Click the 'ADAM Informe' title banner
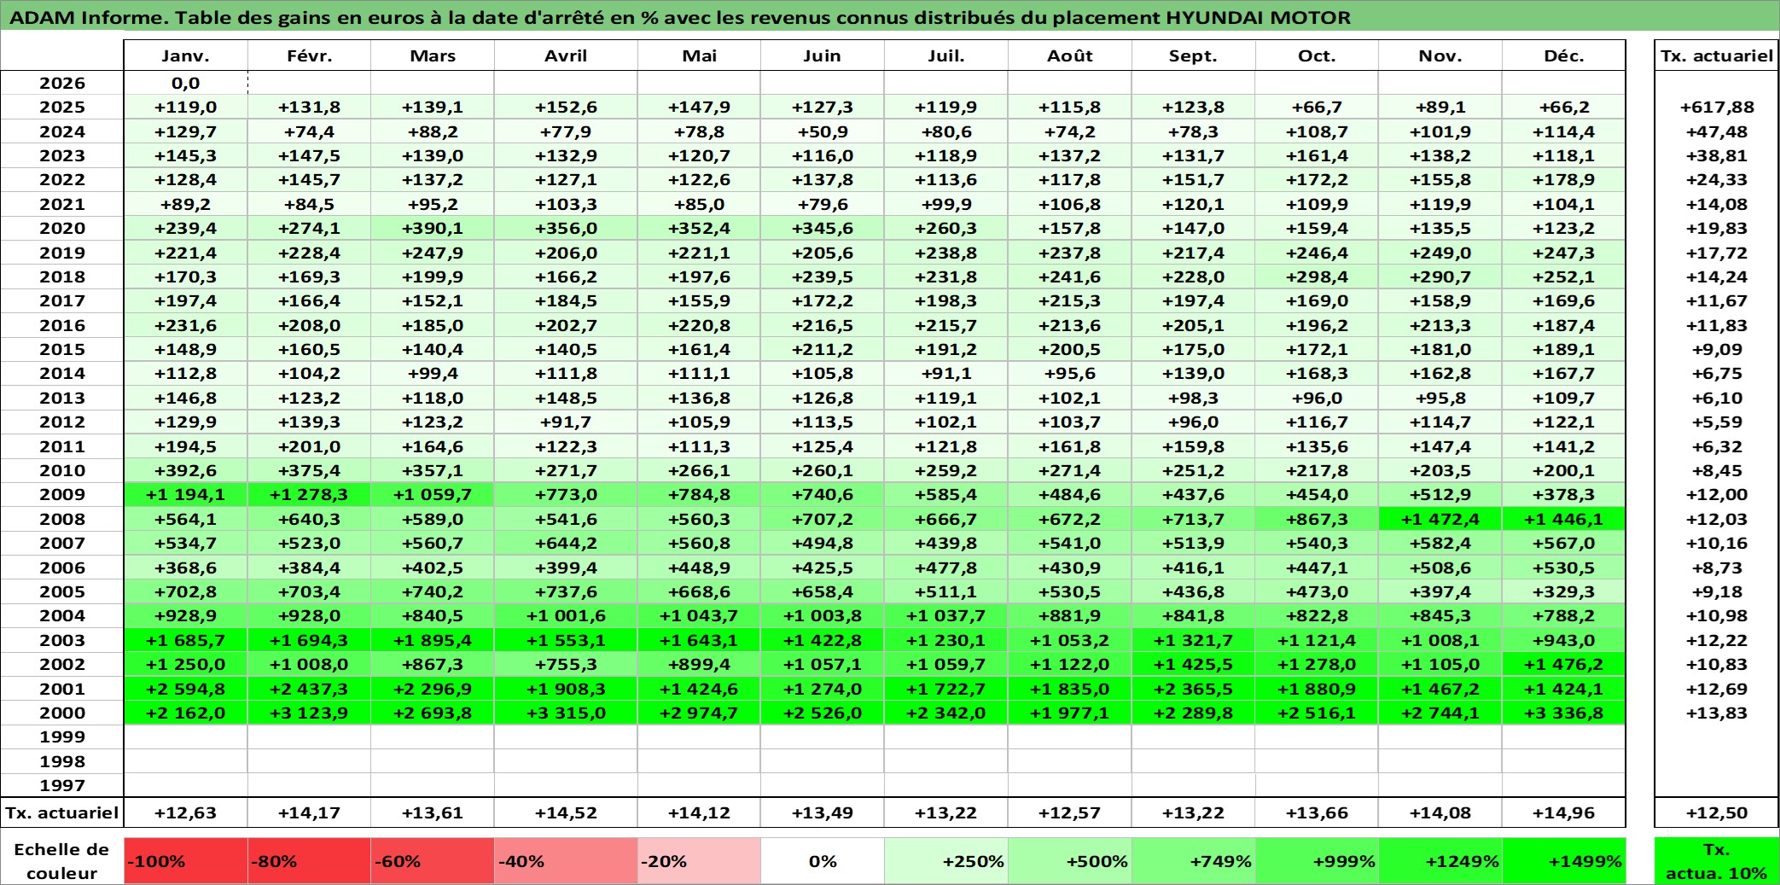The image size is (1780, 885). (x=889, y=17)
